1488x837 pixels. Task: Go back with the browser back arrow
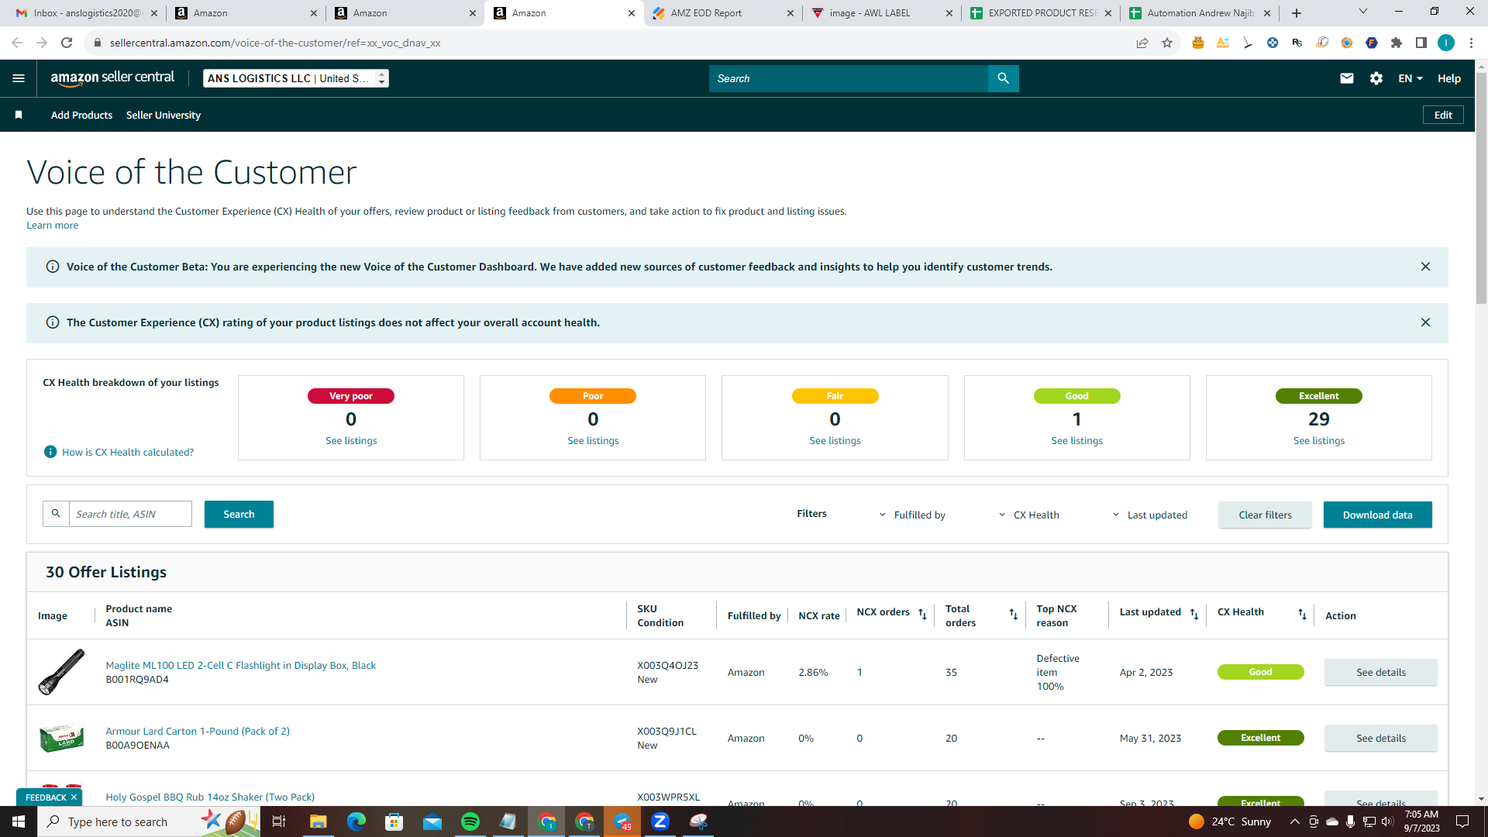tap(17, 43)
